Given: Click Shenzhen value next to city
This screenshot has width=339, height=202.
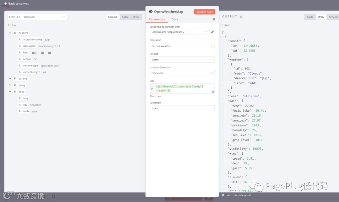Looking at the screenshot, I should coord(36,105).
